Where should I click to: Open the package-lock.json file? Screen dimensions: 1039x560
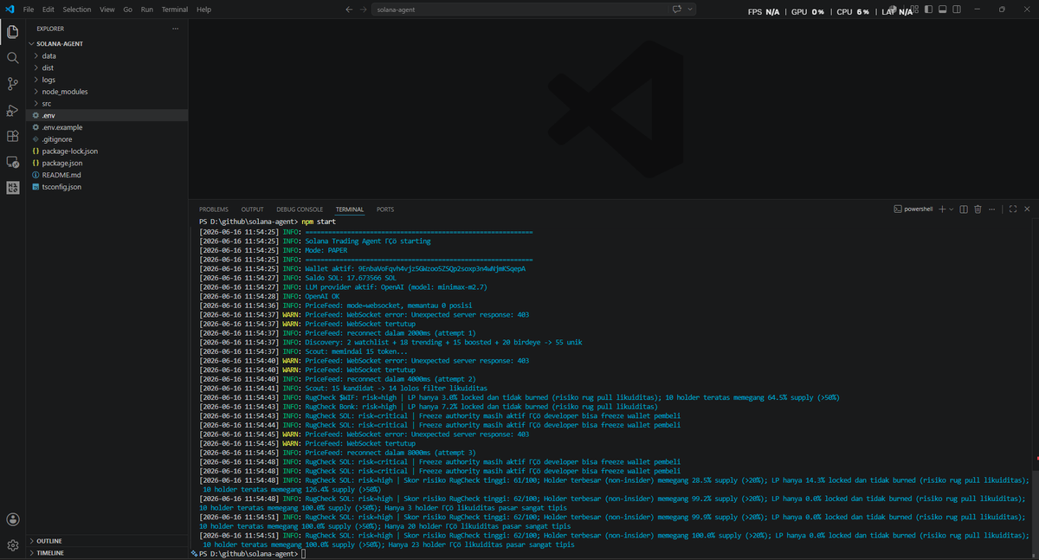107,151
